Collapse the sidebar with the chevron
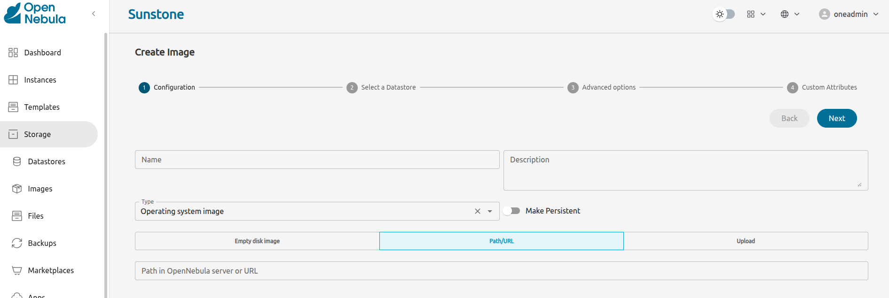Image resolution: width=889 pixels, height=298 pixels. coord(94,14)
